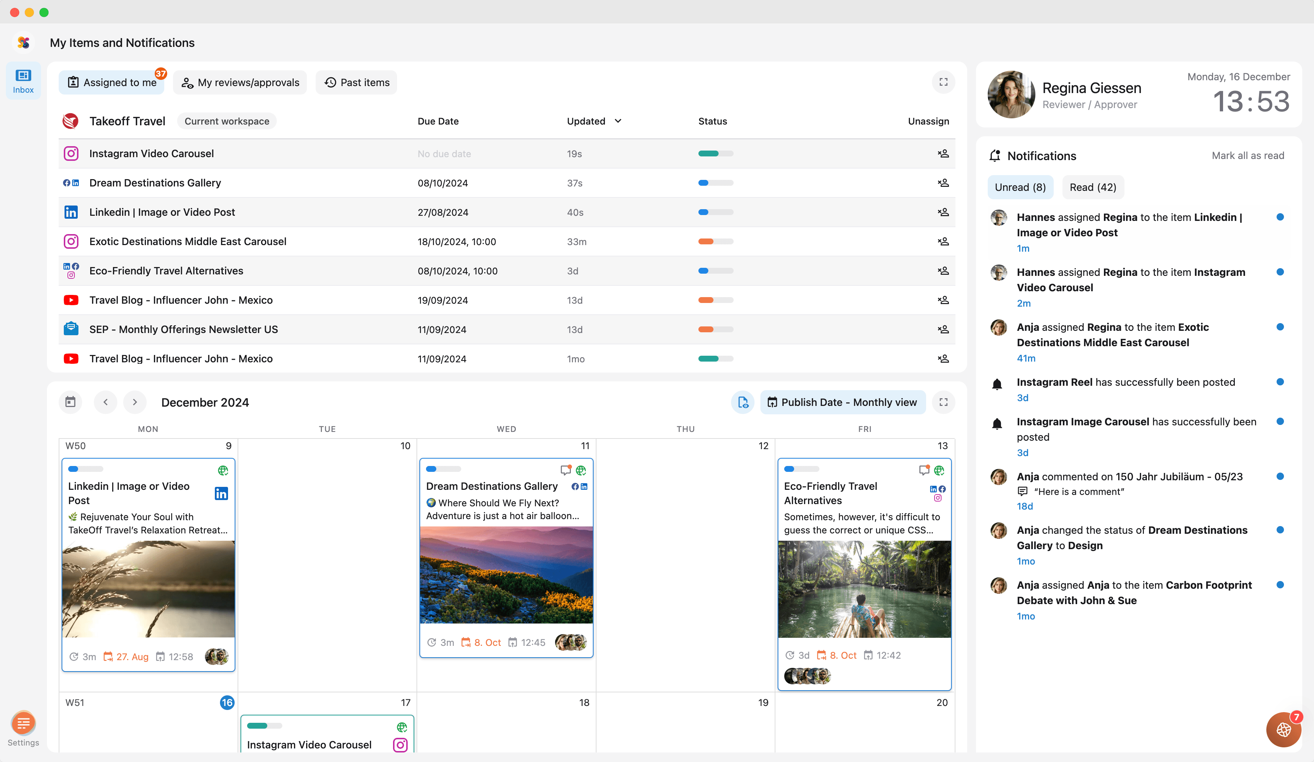Image resolution: width=1314 pixels, height=762 pixels.
Task: Select the Unread (8) notifications tab
Action: pyautogui.click(x=1020, y=187)
